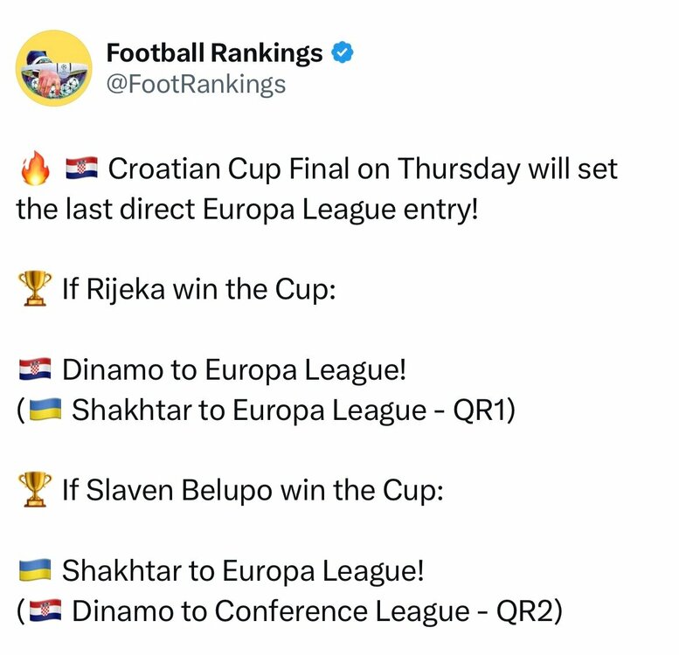Image resolution: width=679 pixels, height=655 pixels.
Task: Click the text 'Dinamo to Europa League!'
Action: click(x=234, y=370)
